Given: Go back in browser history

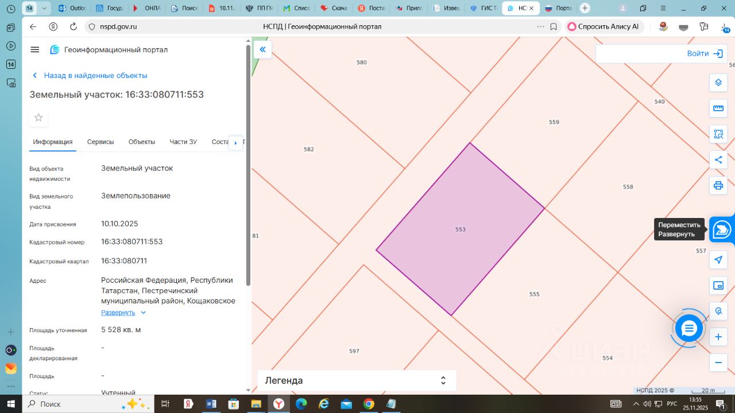Looking at the screenshot, I should (33, 27).
